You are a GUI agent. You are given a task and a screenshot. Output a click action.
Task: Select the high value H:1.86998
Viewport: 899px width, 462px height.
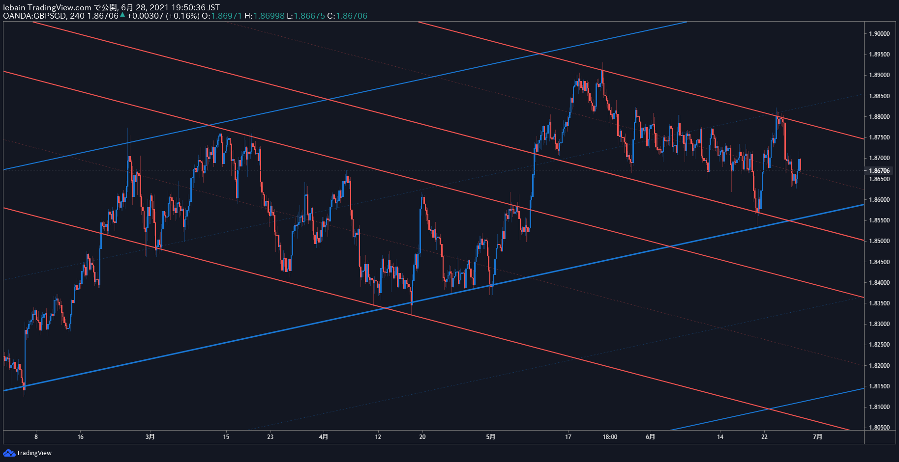tap(265, 16)
